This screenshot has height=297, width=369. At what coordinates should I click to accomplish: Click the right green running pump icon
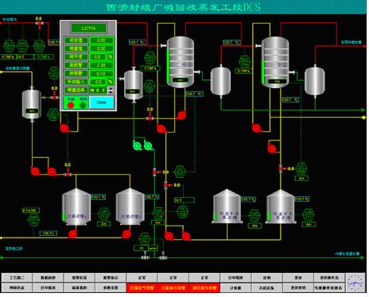tap(148, 145)
